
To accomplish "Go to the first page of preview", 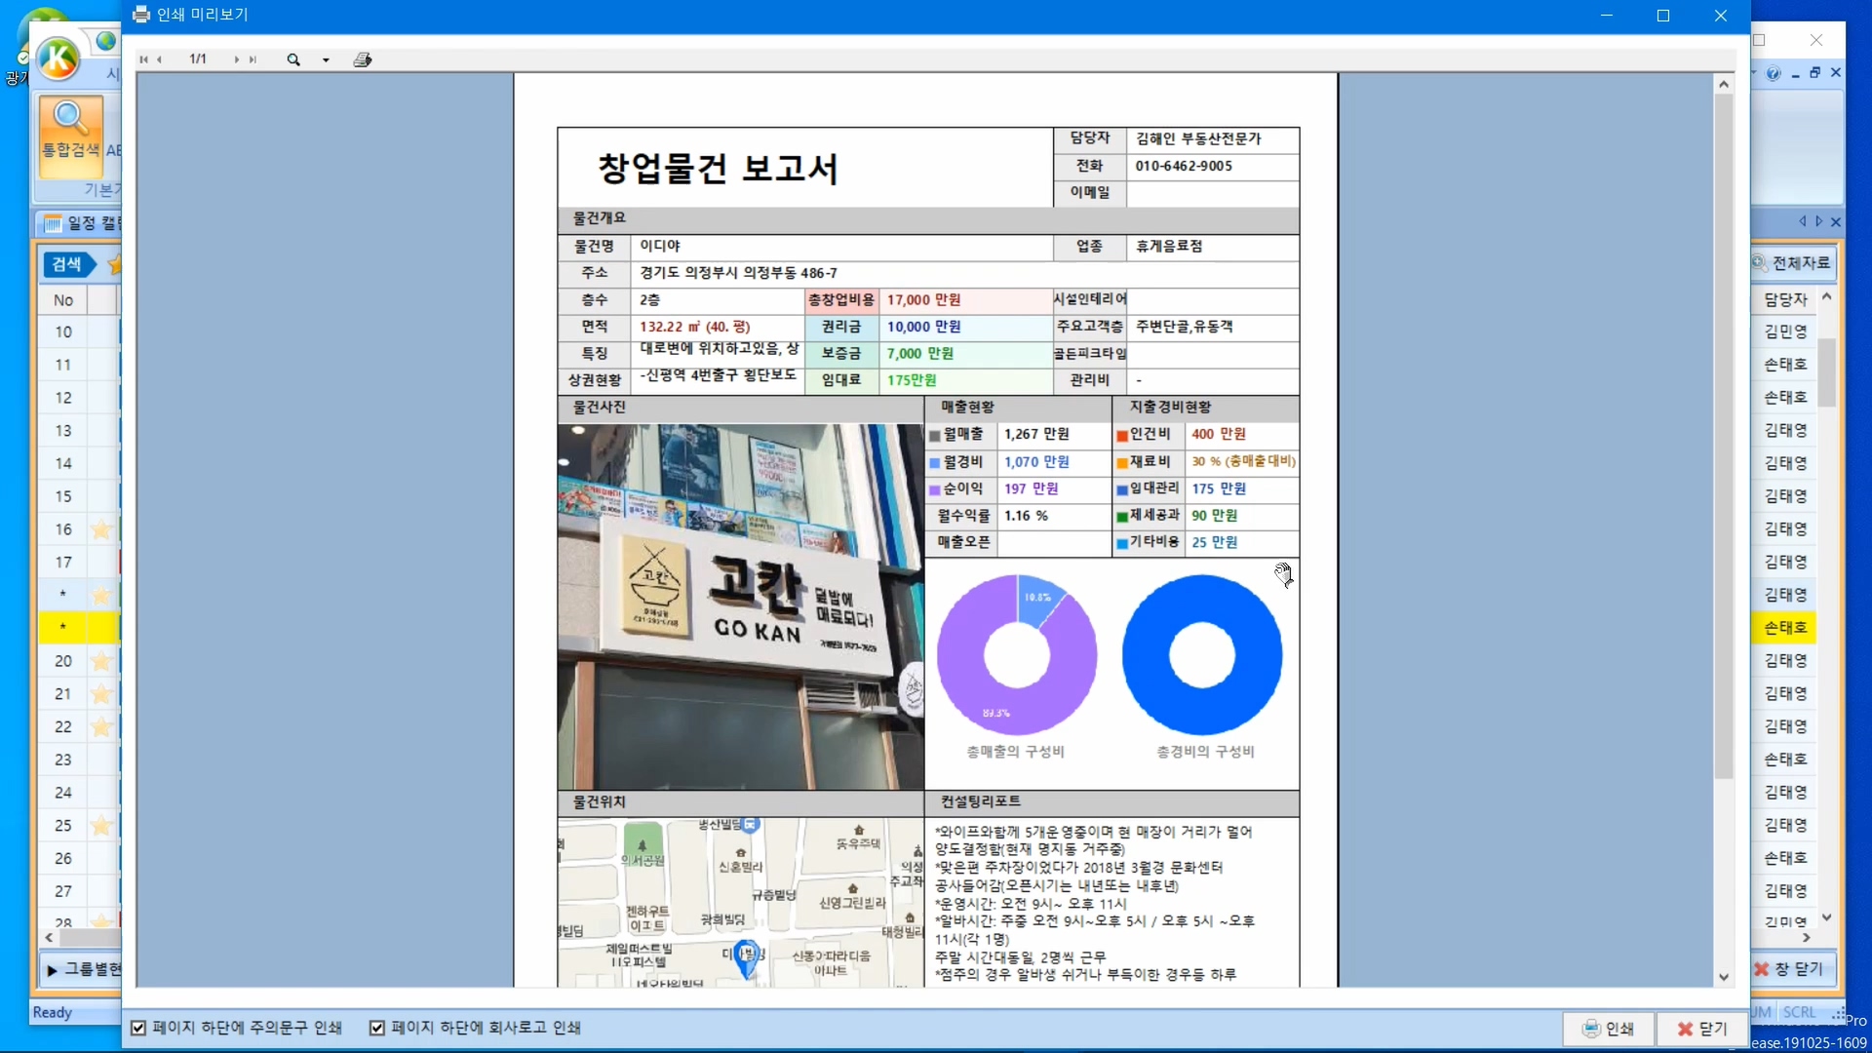I will (x=143, y=59).
